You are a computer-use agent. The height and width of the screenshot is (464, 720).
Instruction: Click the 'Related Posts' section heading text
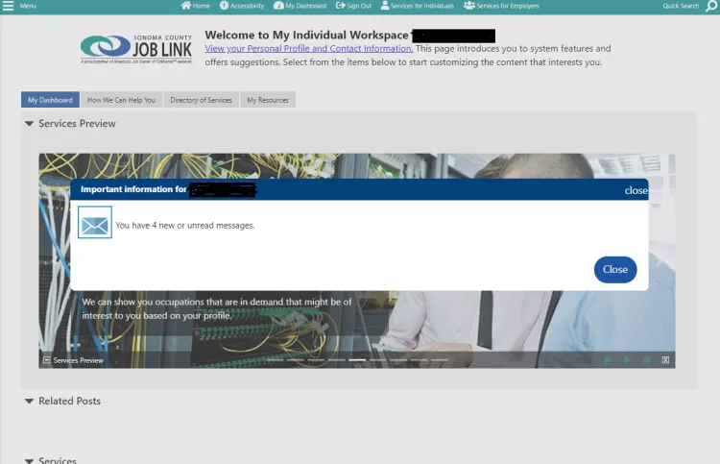point(69,401)
